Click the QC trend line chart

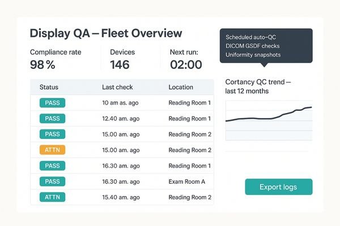(269, 120)
